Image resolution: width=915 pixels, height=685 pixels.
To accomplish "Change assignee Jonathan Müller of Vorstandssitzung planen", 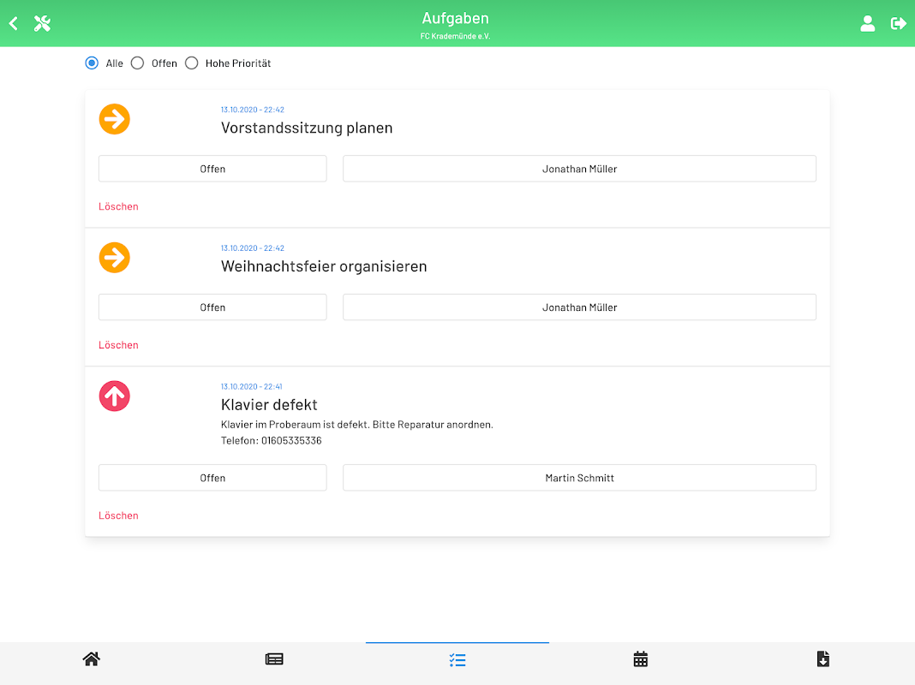I will [x=579, y=169].
